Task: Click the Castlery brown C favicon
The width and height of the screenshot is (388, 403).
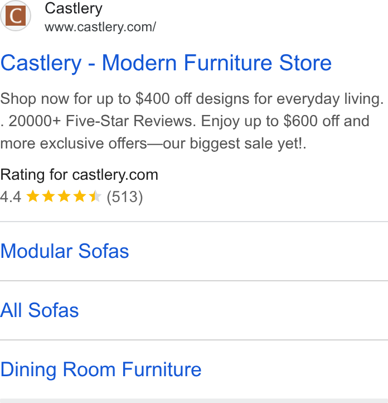Action: (x=16, y=16)
